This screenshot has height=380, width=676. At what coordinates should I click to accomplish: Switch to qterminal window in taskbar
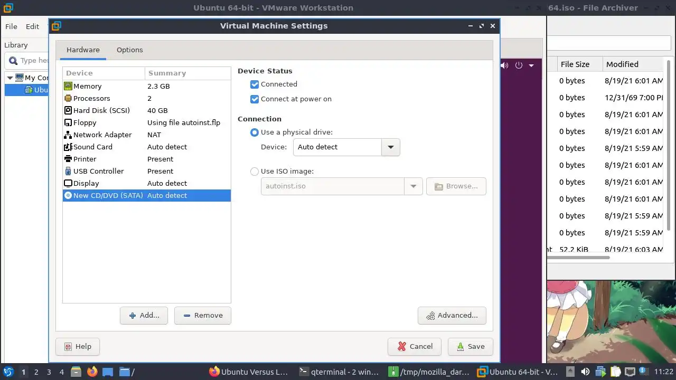tap(339, 372)
